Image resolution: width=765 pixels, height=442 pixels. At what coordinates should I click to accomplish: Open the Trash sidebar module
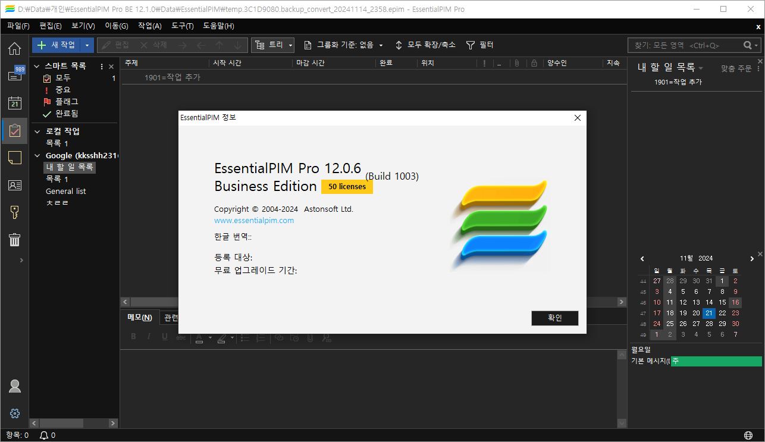(x=14, y=240)
